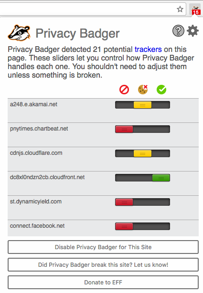
Task: Click the red slider handle for st.dynamicyield.com
Action: click(x=124, y=202)
